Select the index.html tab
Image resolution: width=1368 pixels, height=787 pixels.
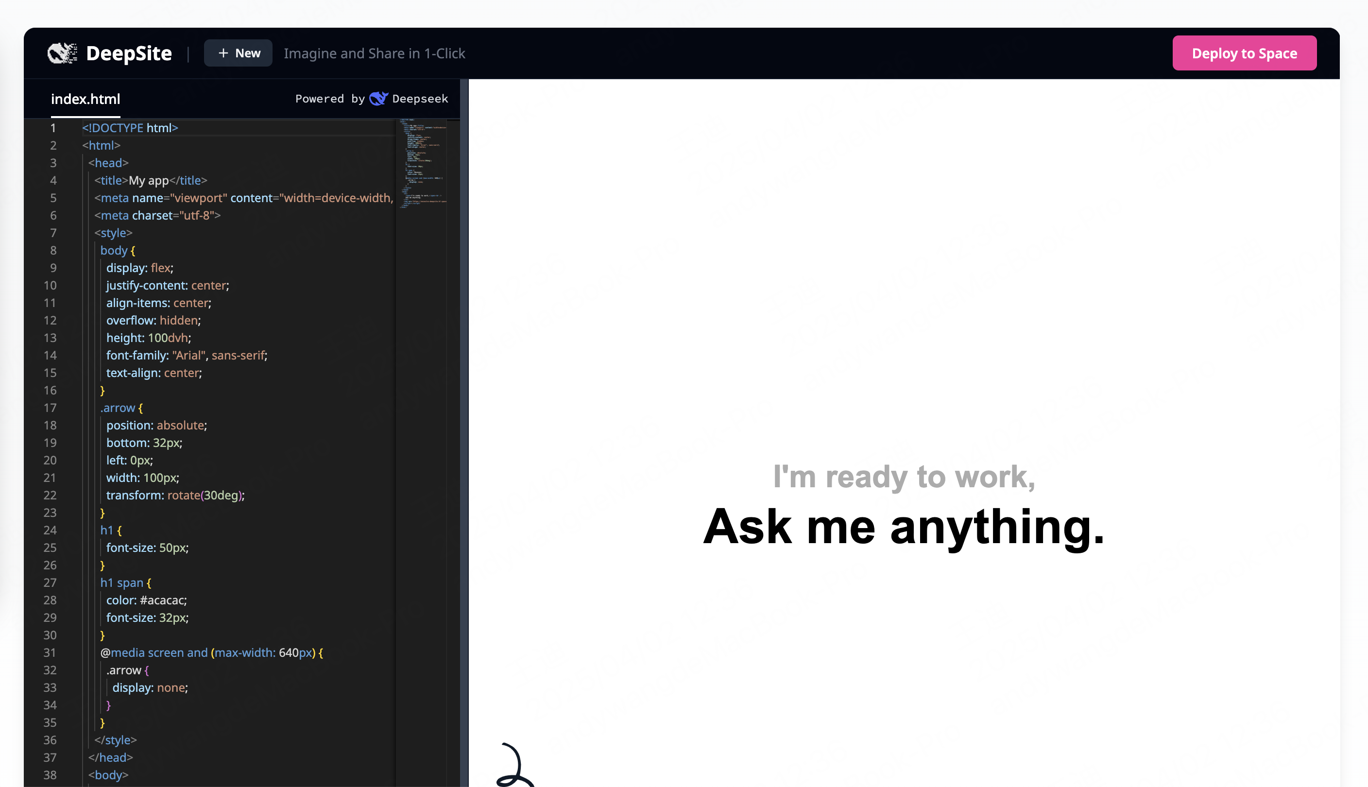click(85, 99)
